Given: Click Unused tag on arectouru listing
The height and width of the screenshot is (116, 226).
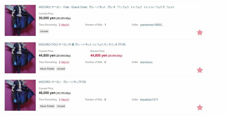Looking at the screenshot, I should coord(61,69).
